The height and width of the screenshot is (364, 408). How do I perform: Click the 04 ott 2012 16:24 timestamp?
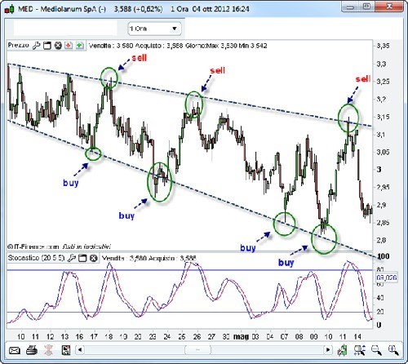220,9
